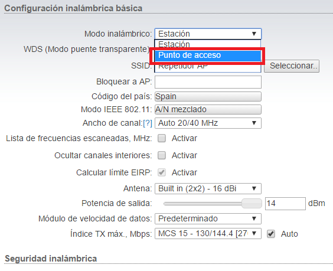The height and width of the screenshot is (271, 333).
Task: Enable Lista de frecuencias escaneadas checkbox
Action: tap(162, 138)
